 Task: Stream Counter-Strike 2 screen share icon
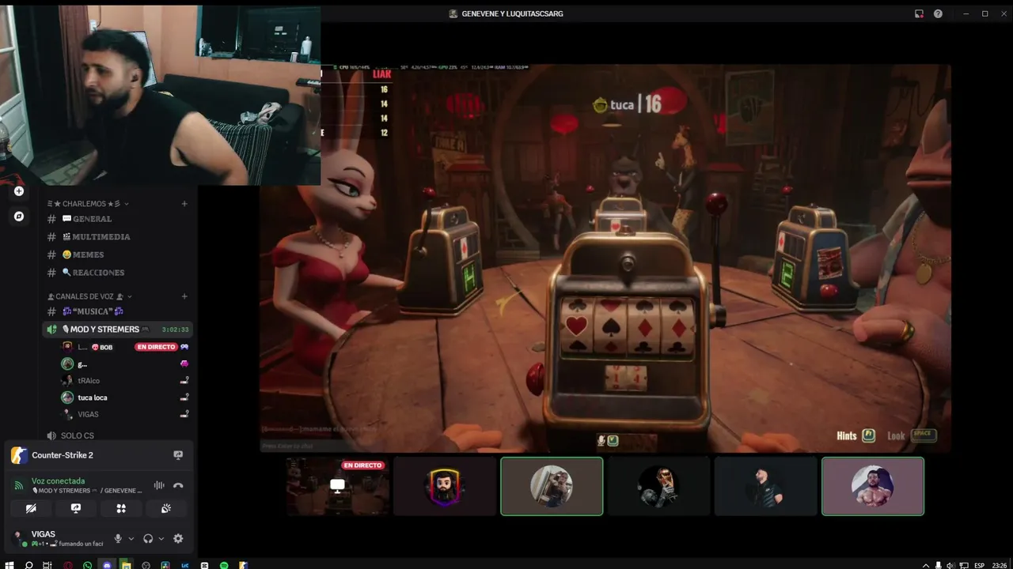coord(178,455)
